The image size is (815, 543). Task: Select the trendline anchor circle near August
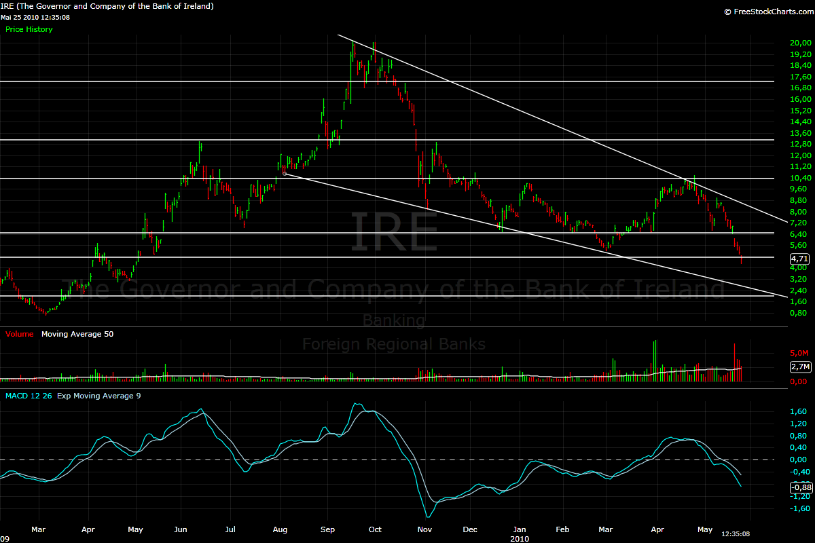(x=284, y=173)
